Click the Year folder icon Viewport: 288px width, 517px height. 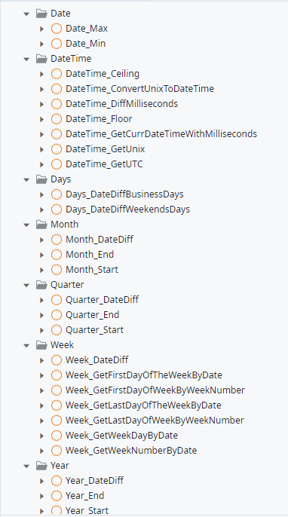click(x=41, y=466)
